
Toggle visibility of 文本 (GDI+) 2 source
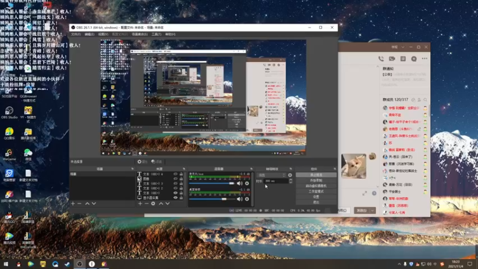(175, 188)
